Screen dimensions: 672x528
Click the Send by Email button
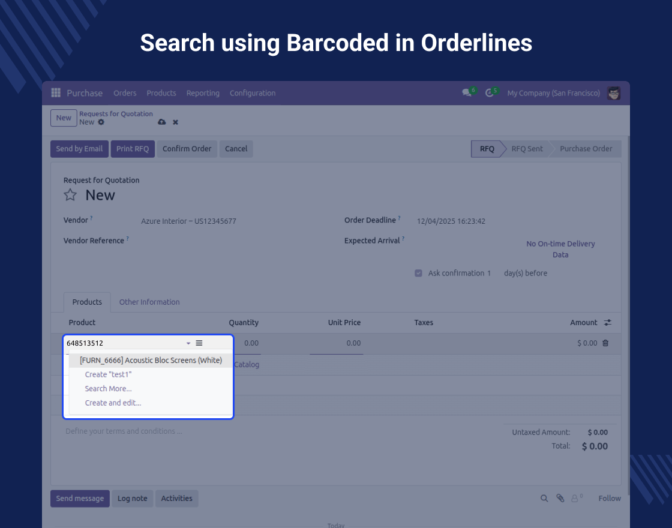[x=79, y=149]
